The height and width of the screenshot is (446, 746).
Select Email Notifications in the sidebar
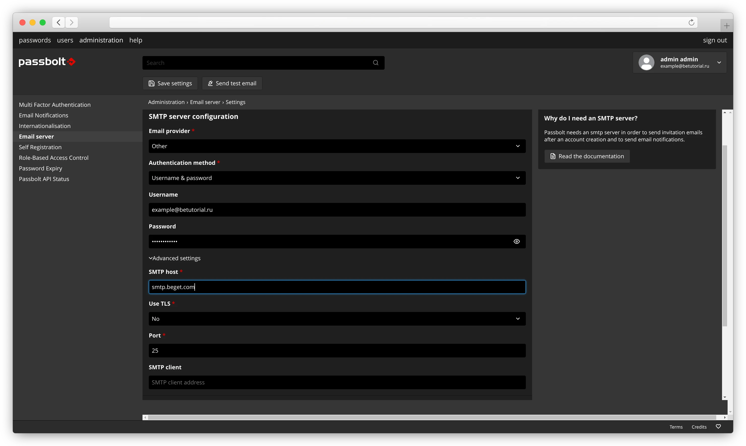[x=44, y=115]
